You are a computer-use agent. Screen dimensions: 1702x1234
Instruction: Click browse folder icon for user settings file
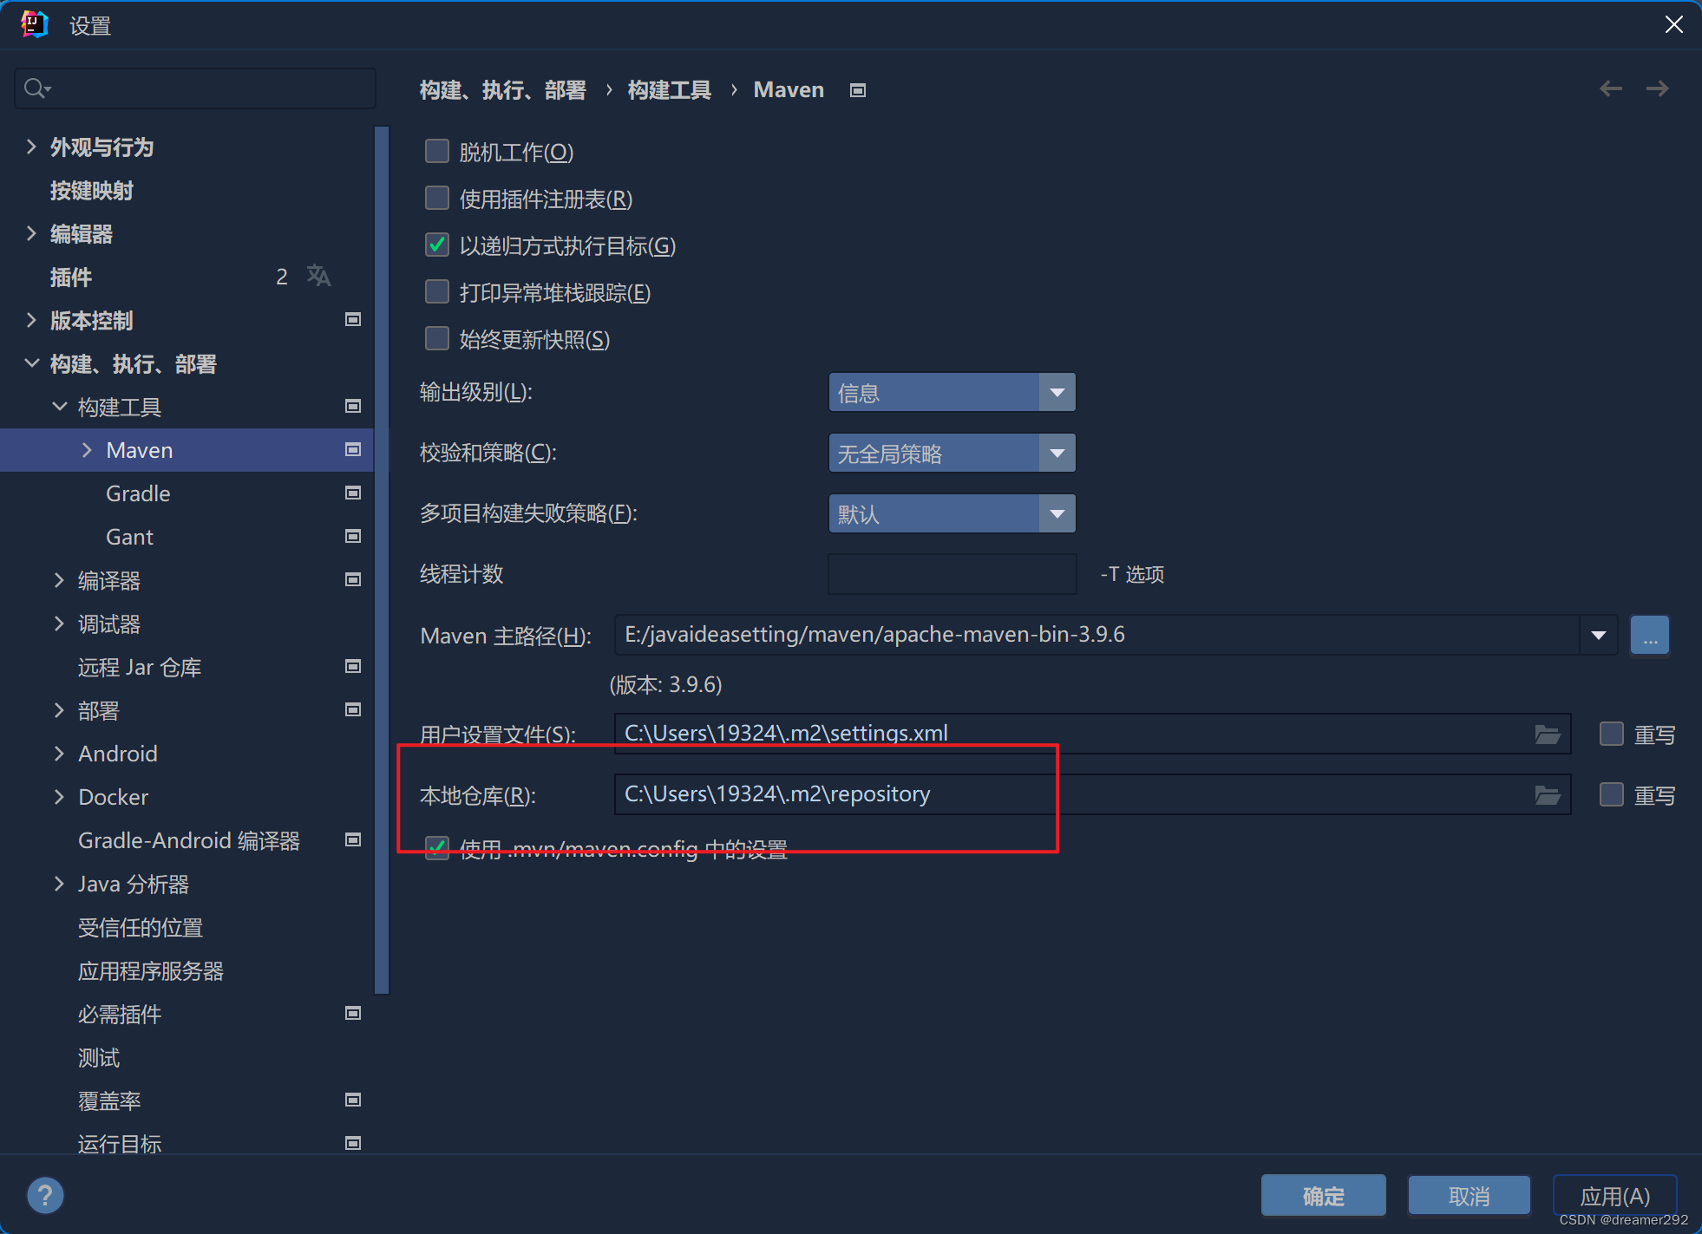coord(1547,735)
